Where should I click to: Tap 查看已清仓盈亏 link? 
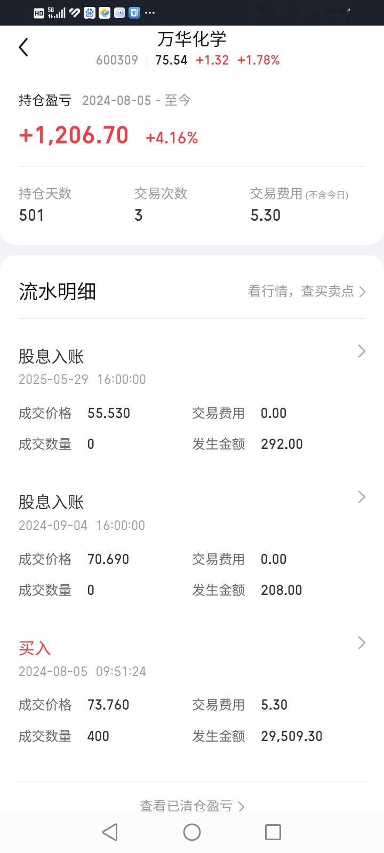tap(192, 806)
